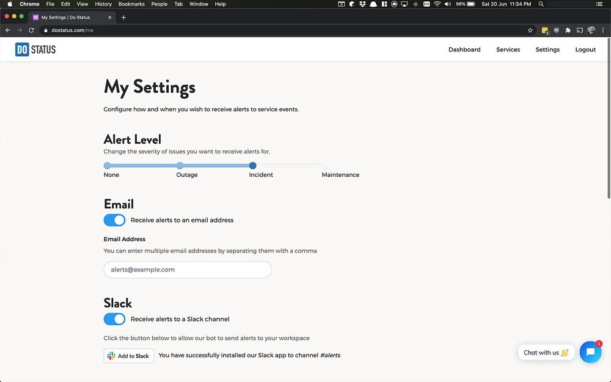Viewport: 611px width, 382px height.
Task: Open the Wi-Fi status menu
Action: tap(437, 4)
